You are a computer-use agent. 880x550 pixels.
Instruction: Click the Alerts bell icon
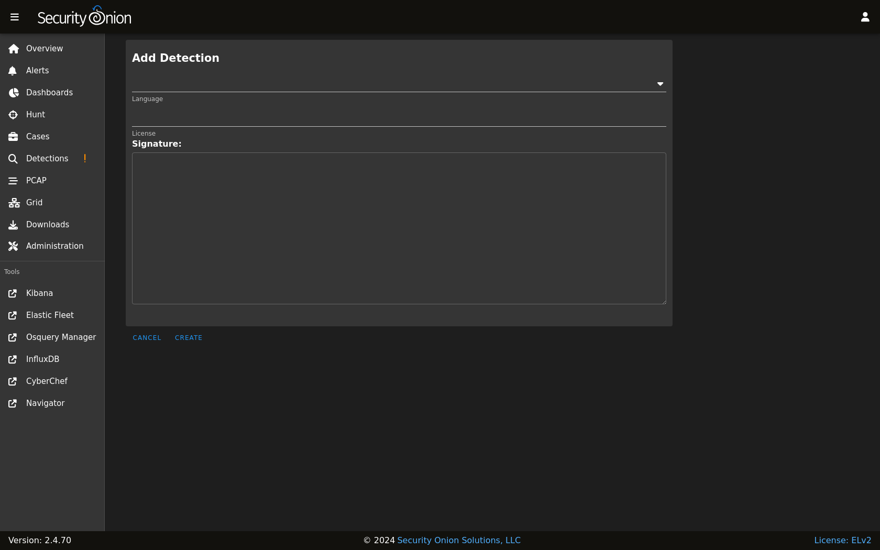[13, 71]
